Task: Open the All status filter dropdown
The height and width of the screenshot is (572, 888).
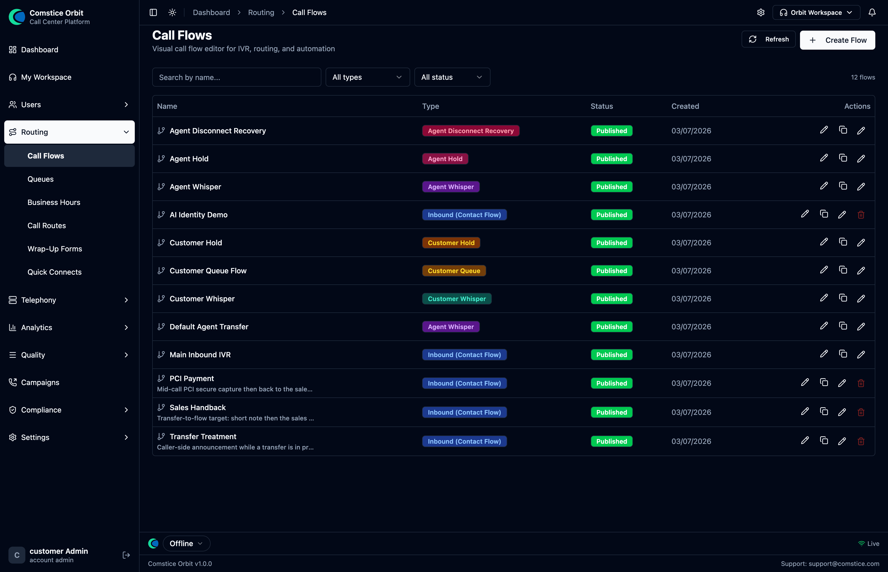Action: point(452,77)
